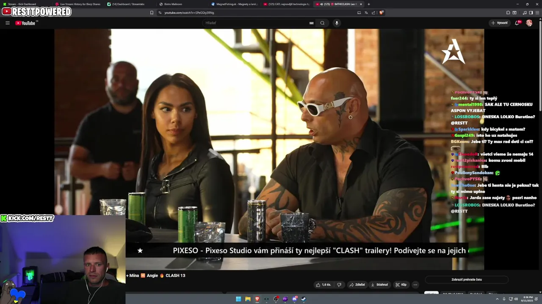Open media playlist music note icon
The image size is (542, 304).
[x=524, y=13]
